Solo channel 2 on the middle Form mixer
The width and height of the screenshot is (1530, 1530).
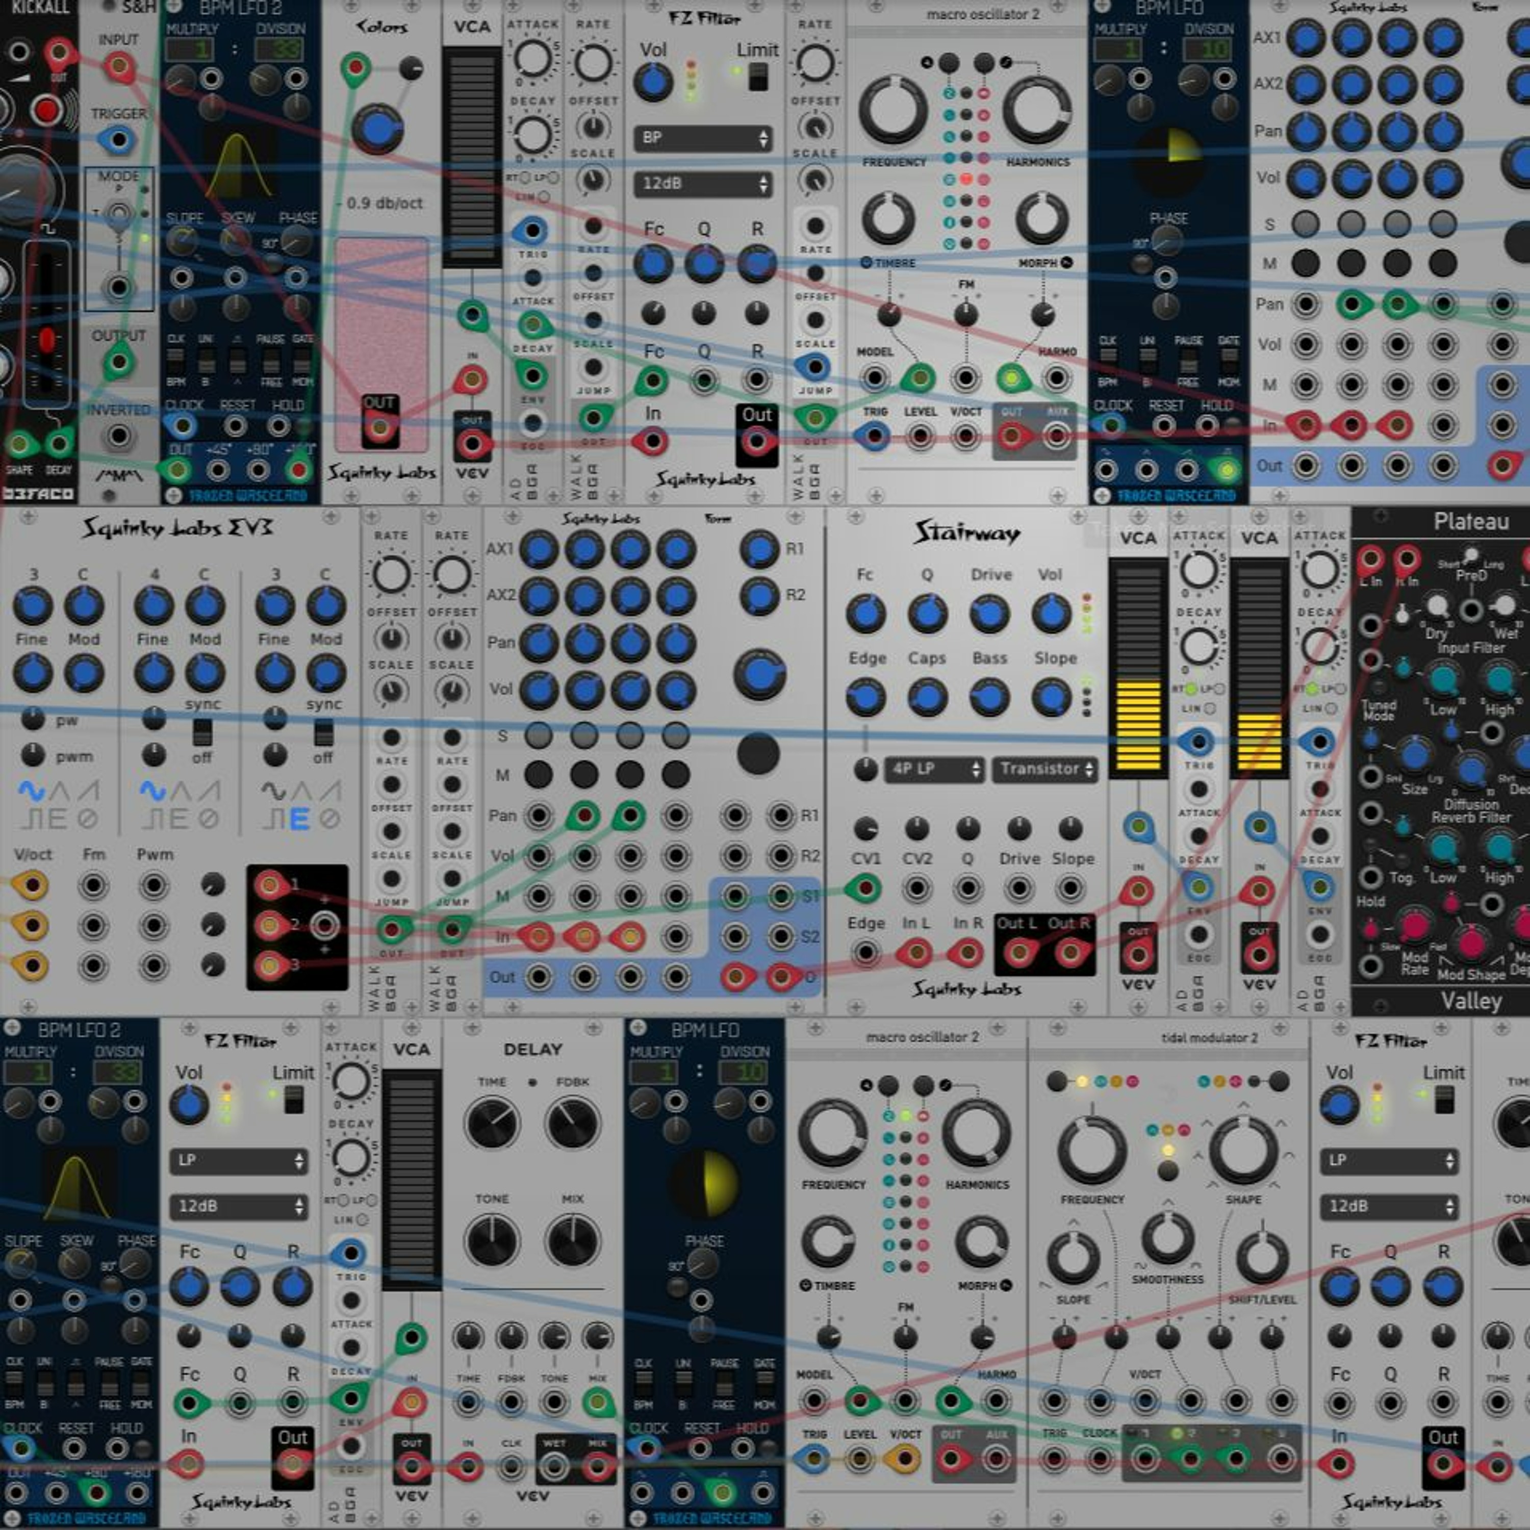584,735
